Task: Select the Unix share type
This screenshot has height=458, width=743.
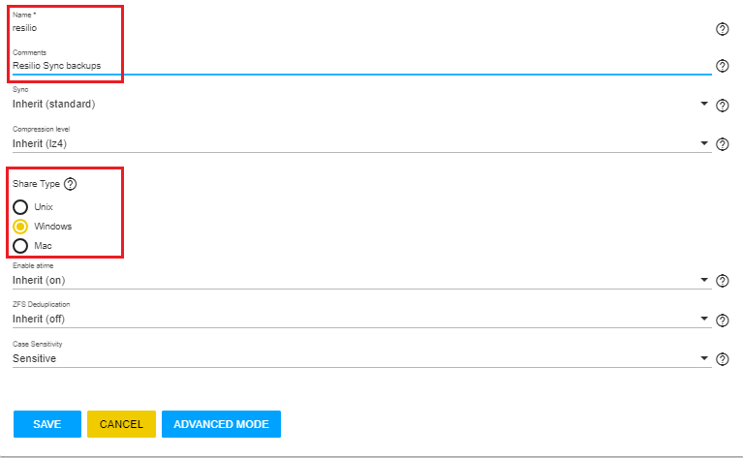Action: pos(20,206)
